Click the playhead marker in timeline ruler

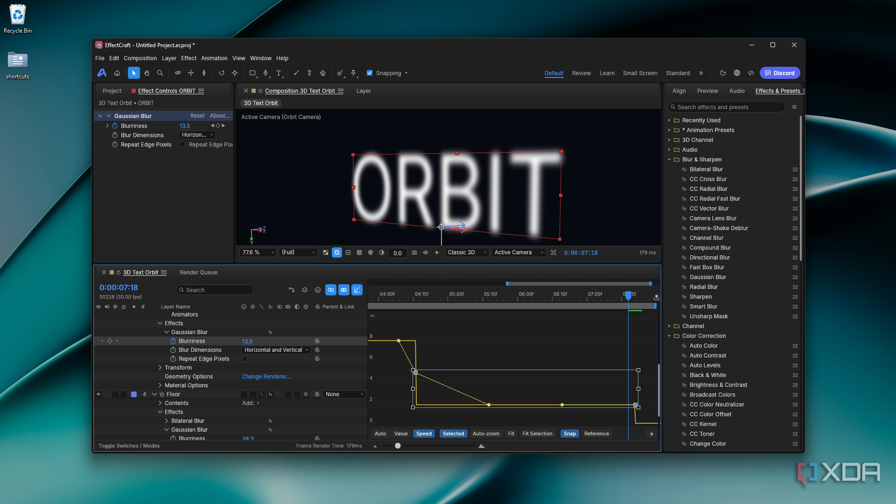pyautogui.click(x=629, y=295)
